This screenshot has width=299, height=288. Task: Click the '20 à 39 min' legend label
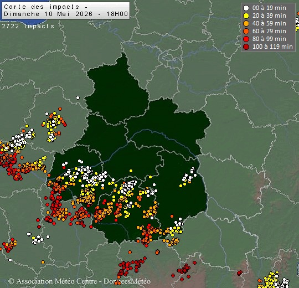pyautogui.click(x=269, y=16)
